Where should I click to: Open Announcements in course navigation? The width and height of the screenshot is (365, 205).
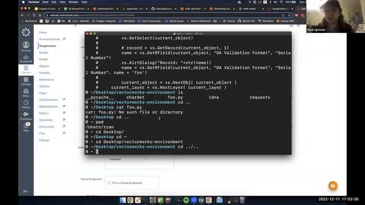point(50,39)
